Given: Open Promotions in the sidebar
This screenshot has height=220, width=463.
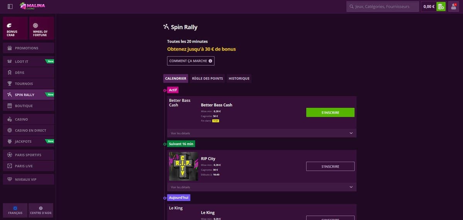Looking at the screenshot, I should point(28,48).
